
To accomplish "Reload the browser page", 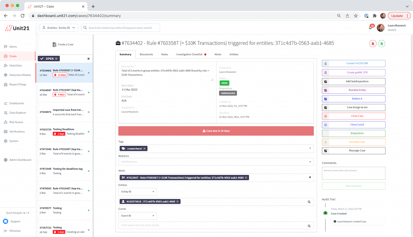I will (23, 16).
